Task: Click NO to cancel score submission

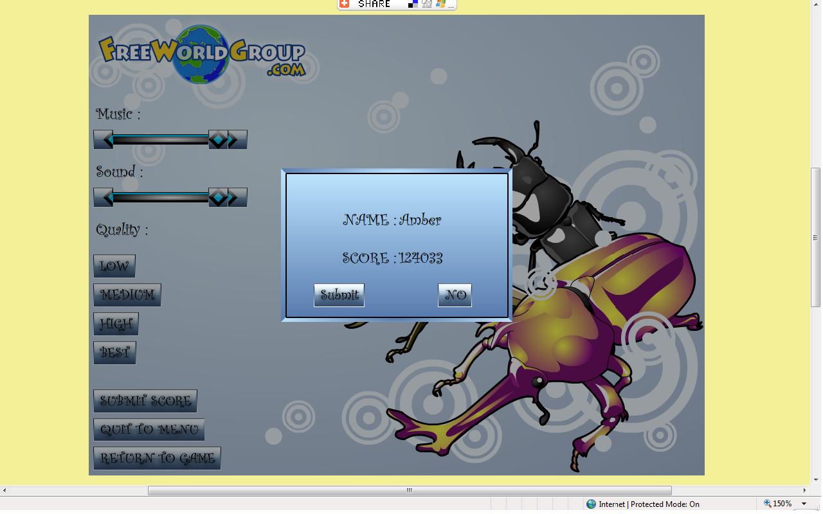Action: coord(455,295)
